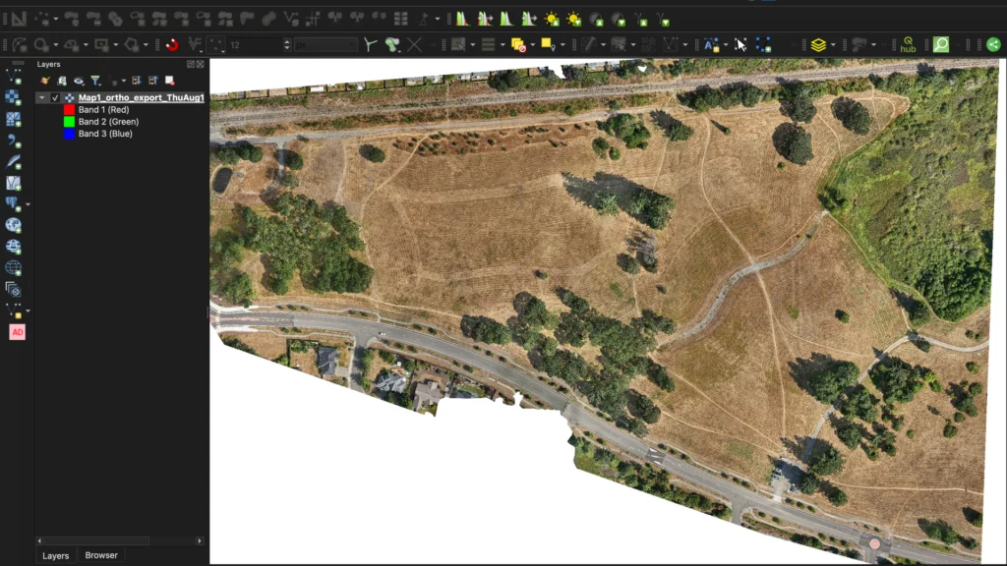Open the text annotation tool
Image resolution: width=1007 pixels, height=566 pixels.
[x=711, y=44]
